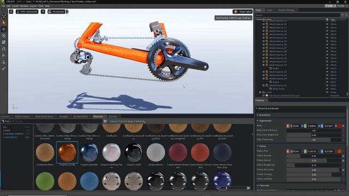Switch to the Environments tab
Screen dimensions: 349x196
pos(80,117)
